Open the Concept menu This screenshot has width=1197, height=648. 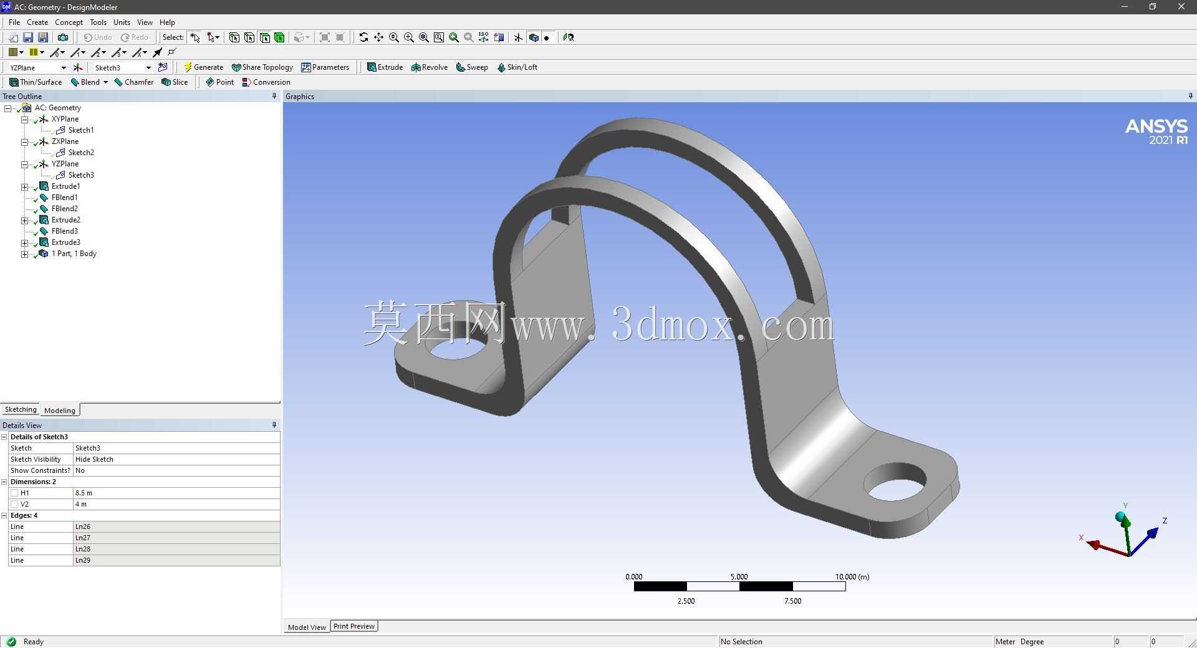69,22
